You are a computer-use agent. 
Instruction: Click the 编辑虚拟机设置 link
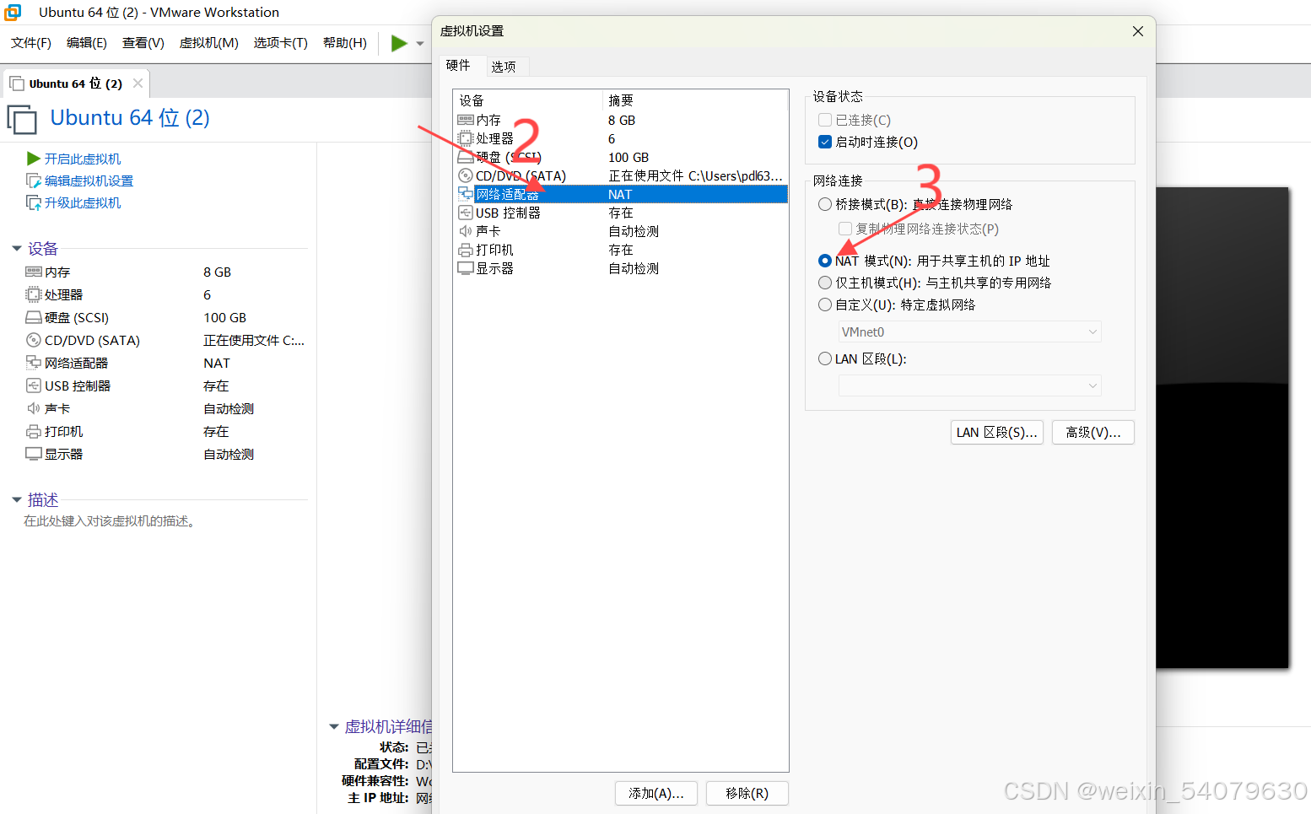click(89, 181)
